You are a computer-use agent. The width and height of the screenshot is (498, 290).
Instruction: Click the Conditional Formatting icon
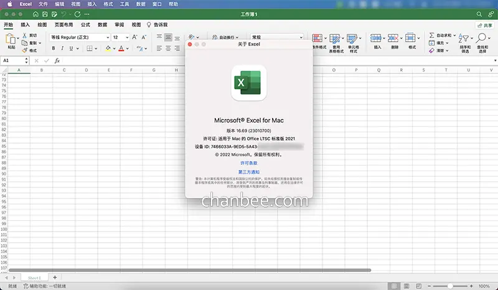coord(317,39)
